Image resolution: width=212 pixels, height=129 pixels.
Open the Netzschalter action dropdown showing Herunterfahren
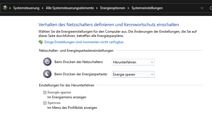pos(133,62)
